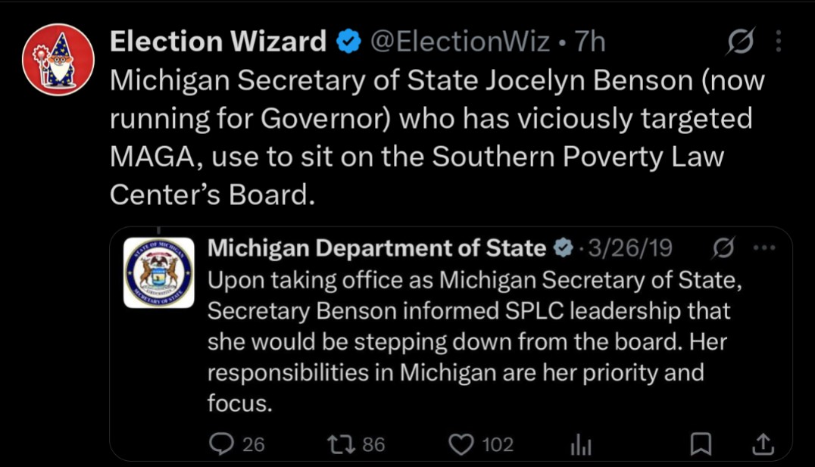Click Election Wizard's blue verified badge

(348, 43)
